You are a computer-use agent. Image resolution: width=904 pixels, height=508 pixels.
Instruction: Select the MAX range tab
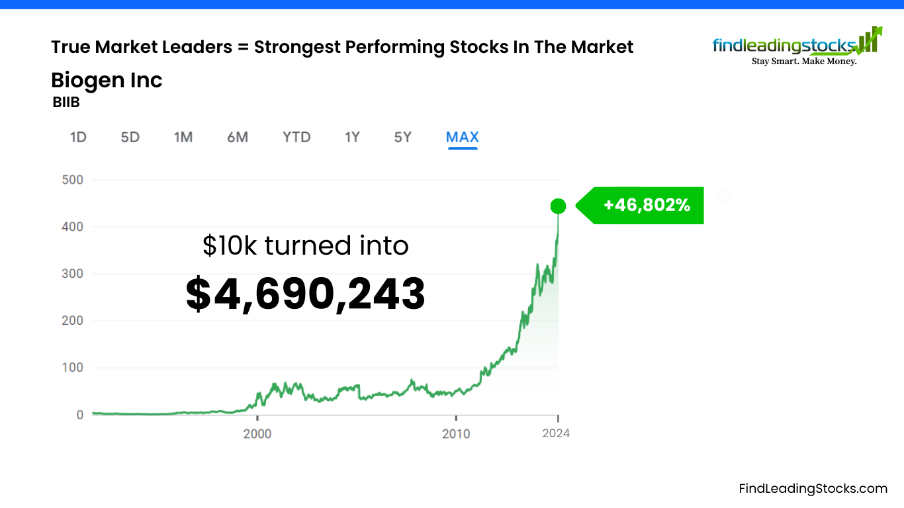point(463,137)
